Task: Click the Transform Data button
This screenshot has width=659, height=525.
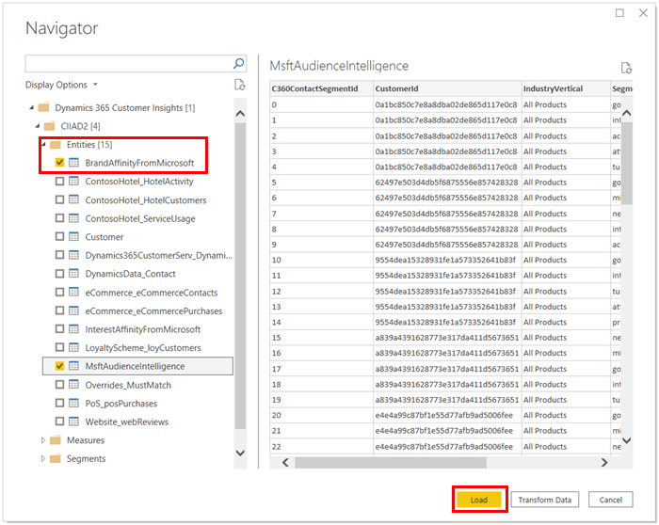Action: (x=545, y=500)
